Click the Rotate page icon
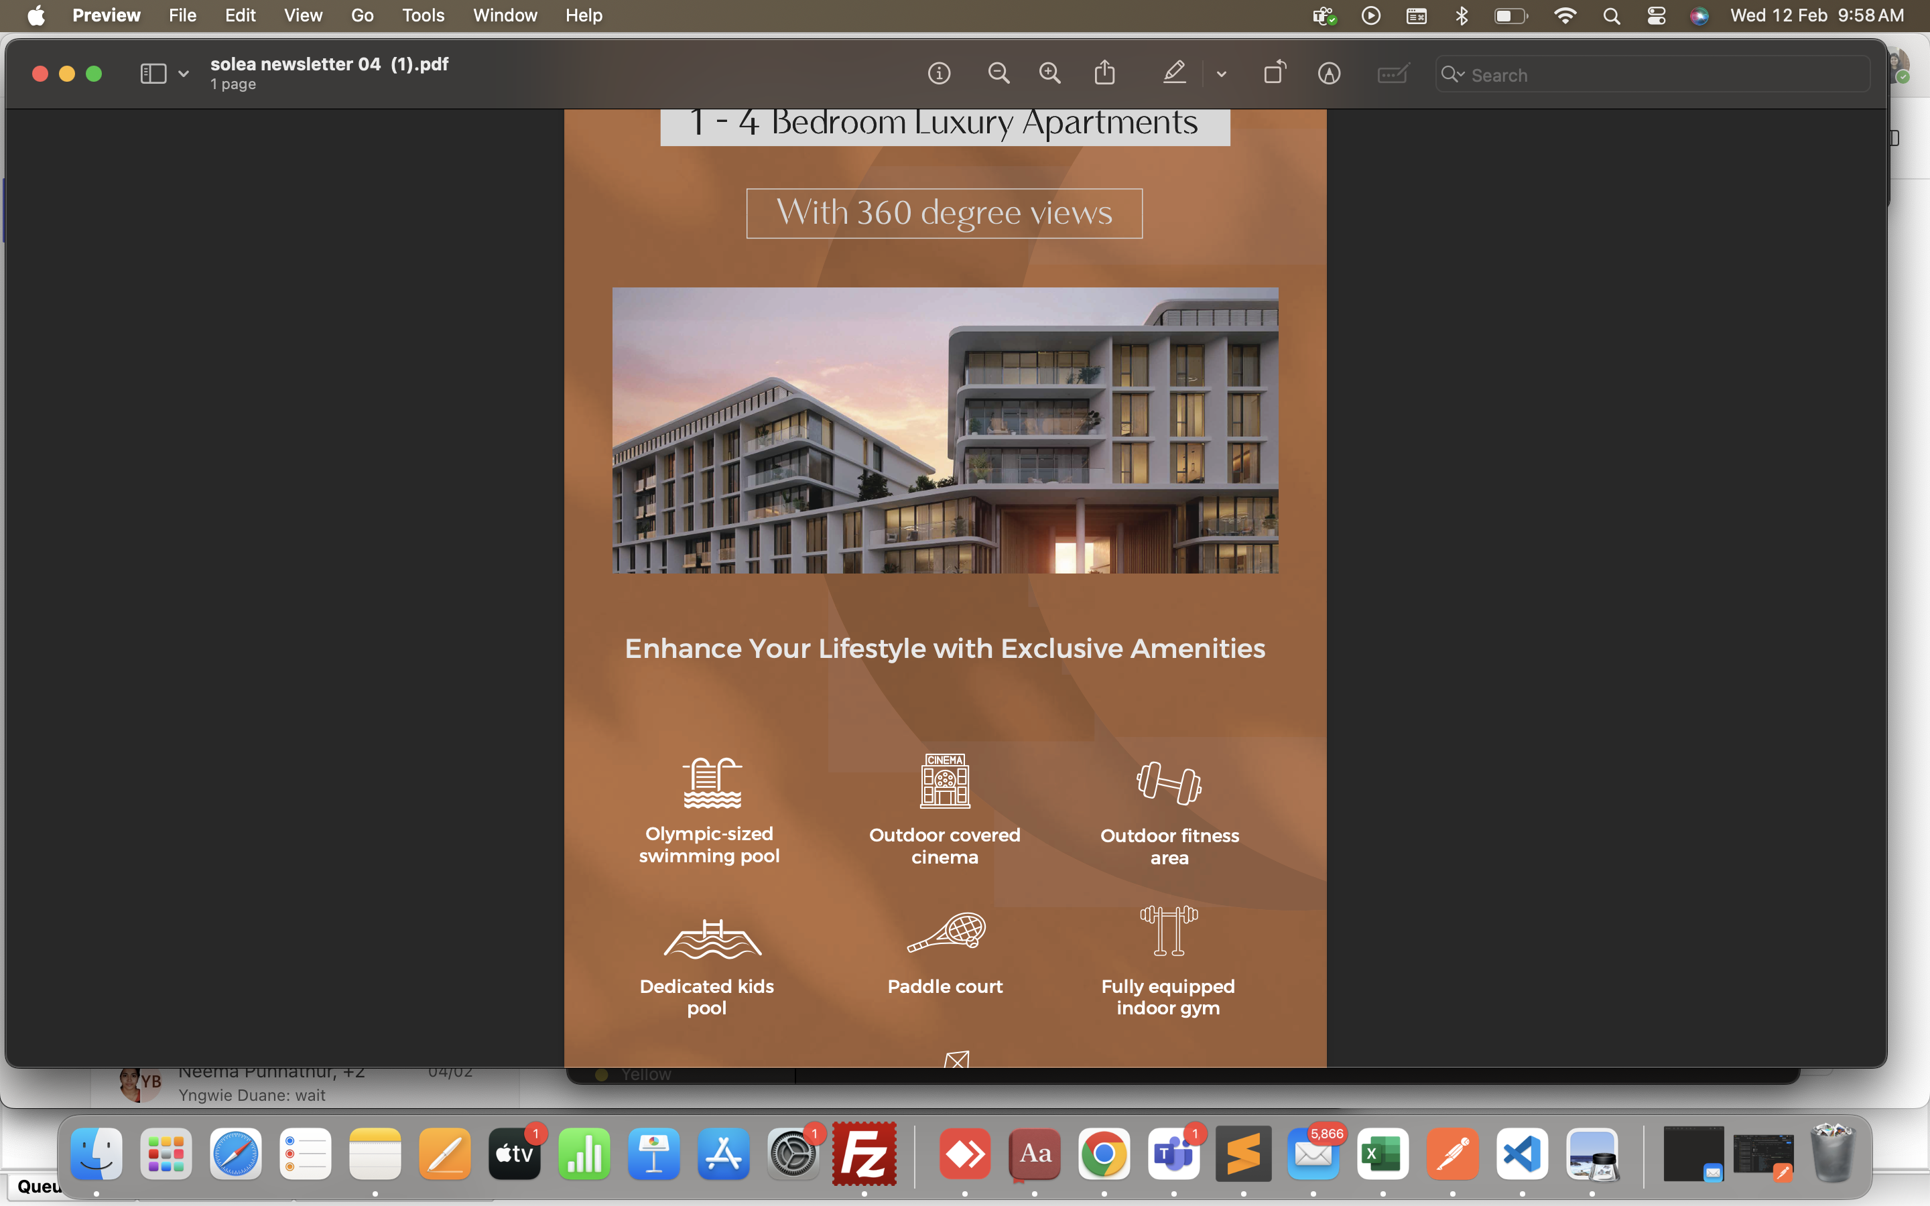The width and height of the screenshot is (1930, 1206). tap(1275, 72)
